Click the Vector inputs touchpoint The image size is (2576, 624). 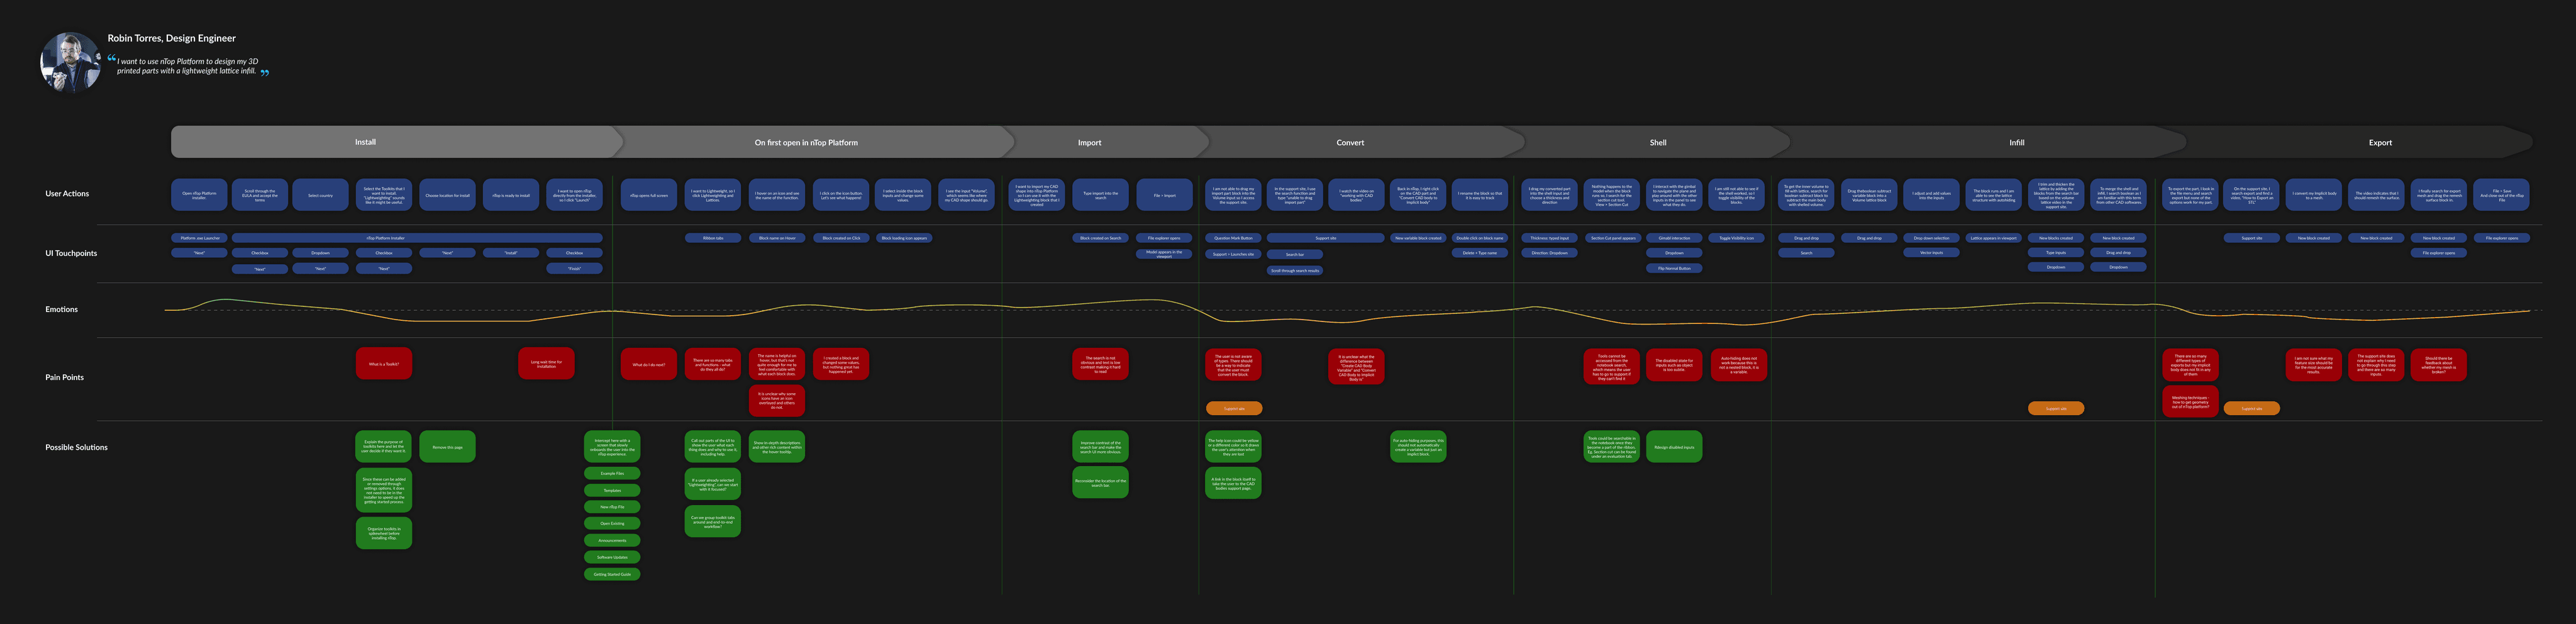[x=1931, y=253]
